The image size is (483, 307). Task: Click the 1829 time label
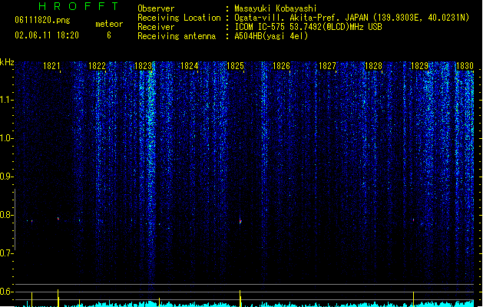point(419,66)
